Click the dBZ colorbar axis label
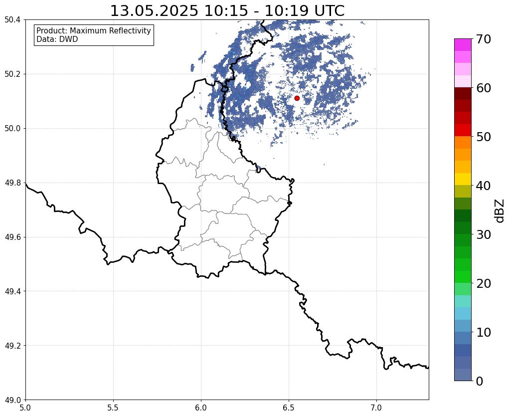Screen dimensions: 510x416 click(500, 211)
